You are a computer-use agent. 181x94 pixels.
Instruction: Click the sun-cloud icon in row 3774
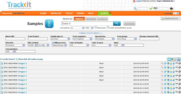(171, 84)
